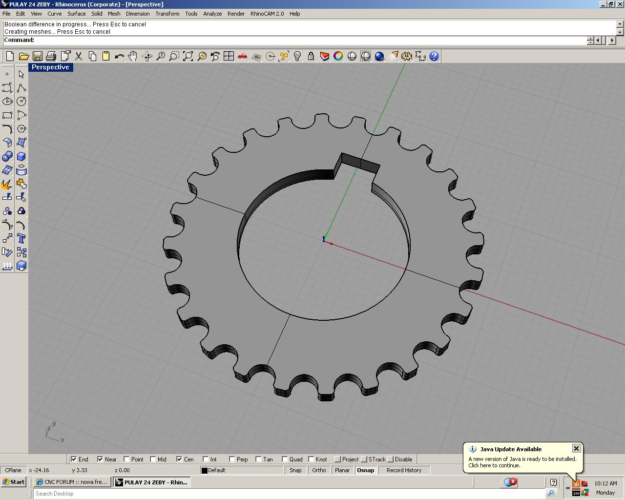This screenshot has height=500, width=625.
Task: Select the Rotate View tool
Action: click(146, 56)
